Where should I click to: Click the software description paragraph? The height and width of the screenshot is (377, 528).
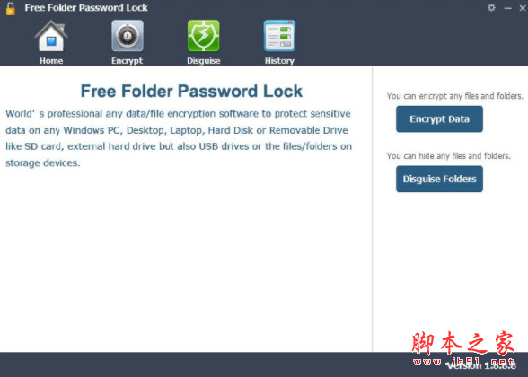179,138
